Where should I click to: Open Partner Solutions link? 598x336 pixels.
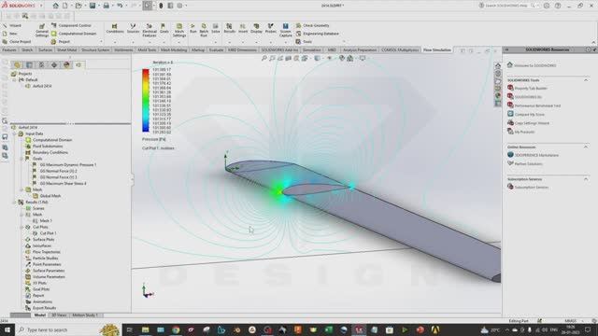click(524, 164)
